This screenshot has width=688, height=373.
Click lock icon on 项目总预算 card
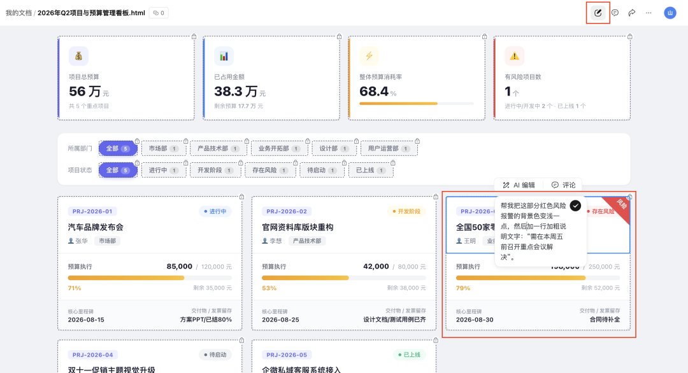194,36
